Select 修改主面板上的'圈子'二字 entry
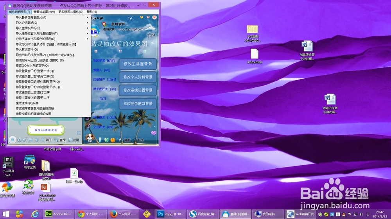391x219 pixels. (x=49, y=97)
